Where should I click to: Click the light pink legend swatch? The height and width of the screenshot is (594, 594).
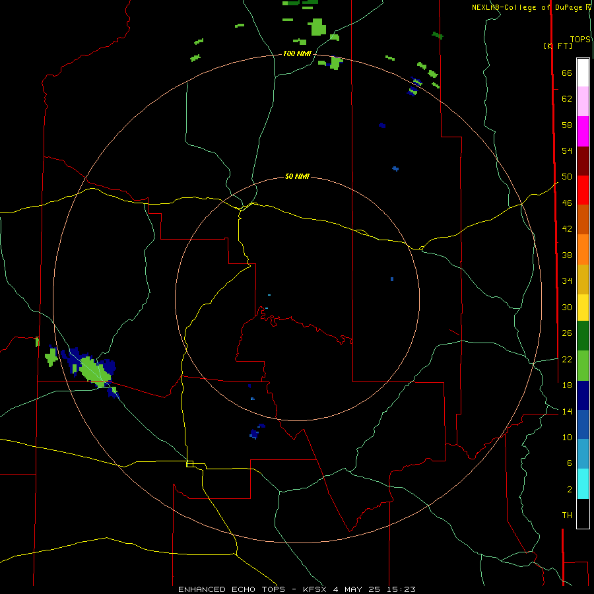point(583,102)
